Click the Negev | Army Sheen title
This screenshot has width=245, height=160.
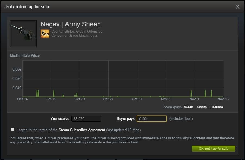pyautogui.click(x=71, y=24)
